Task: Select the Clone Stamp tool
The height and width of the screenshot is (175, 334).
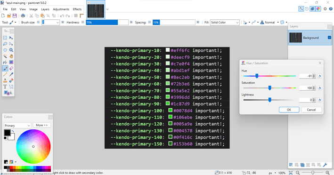Action: (x=5, y=80)
